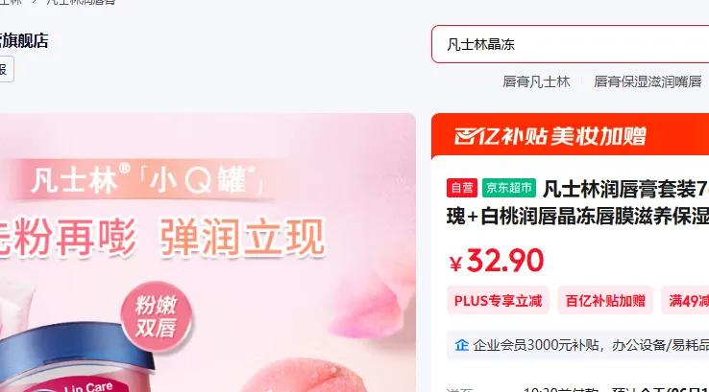Select the 百亿补贴加赠 promotion tag
Image resolution: width=709 pixels, height=392 pixels.
click(x=605, y=300)
